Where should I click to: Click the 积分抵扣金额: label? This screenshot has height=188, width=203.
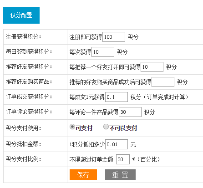[24, 144]
